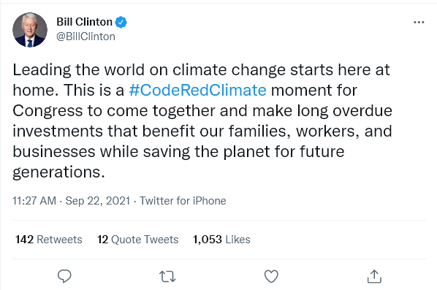Click the reply speech bubble icon
Screen dimensions: 437x290
click(x=64, y=276)
